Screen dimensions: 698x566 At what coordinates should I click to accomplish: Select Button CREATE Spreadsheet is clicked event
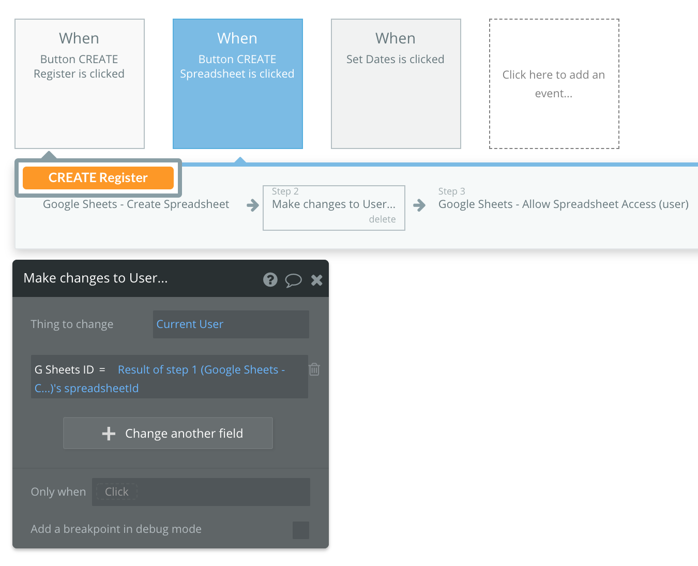click(x=238, y=84)
